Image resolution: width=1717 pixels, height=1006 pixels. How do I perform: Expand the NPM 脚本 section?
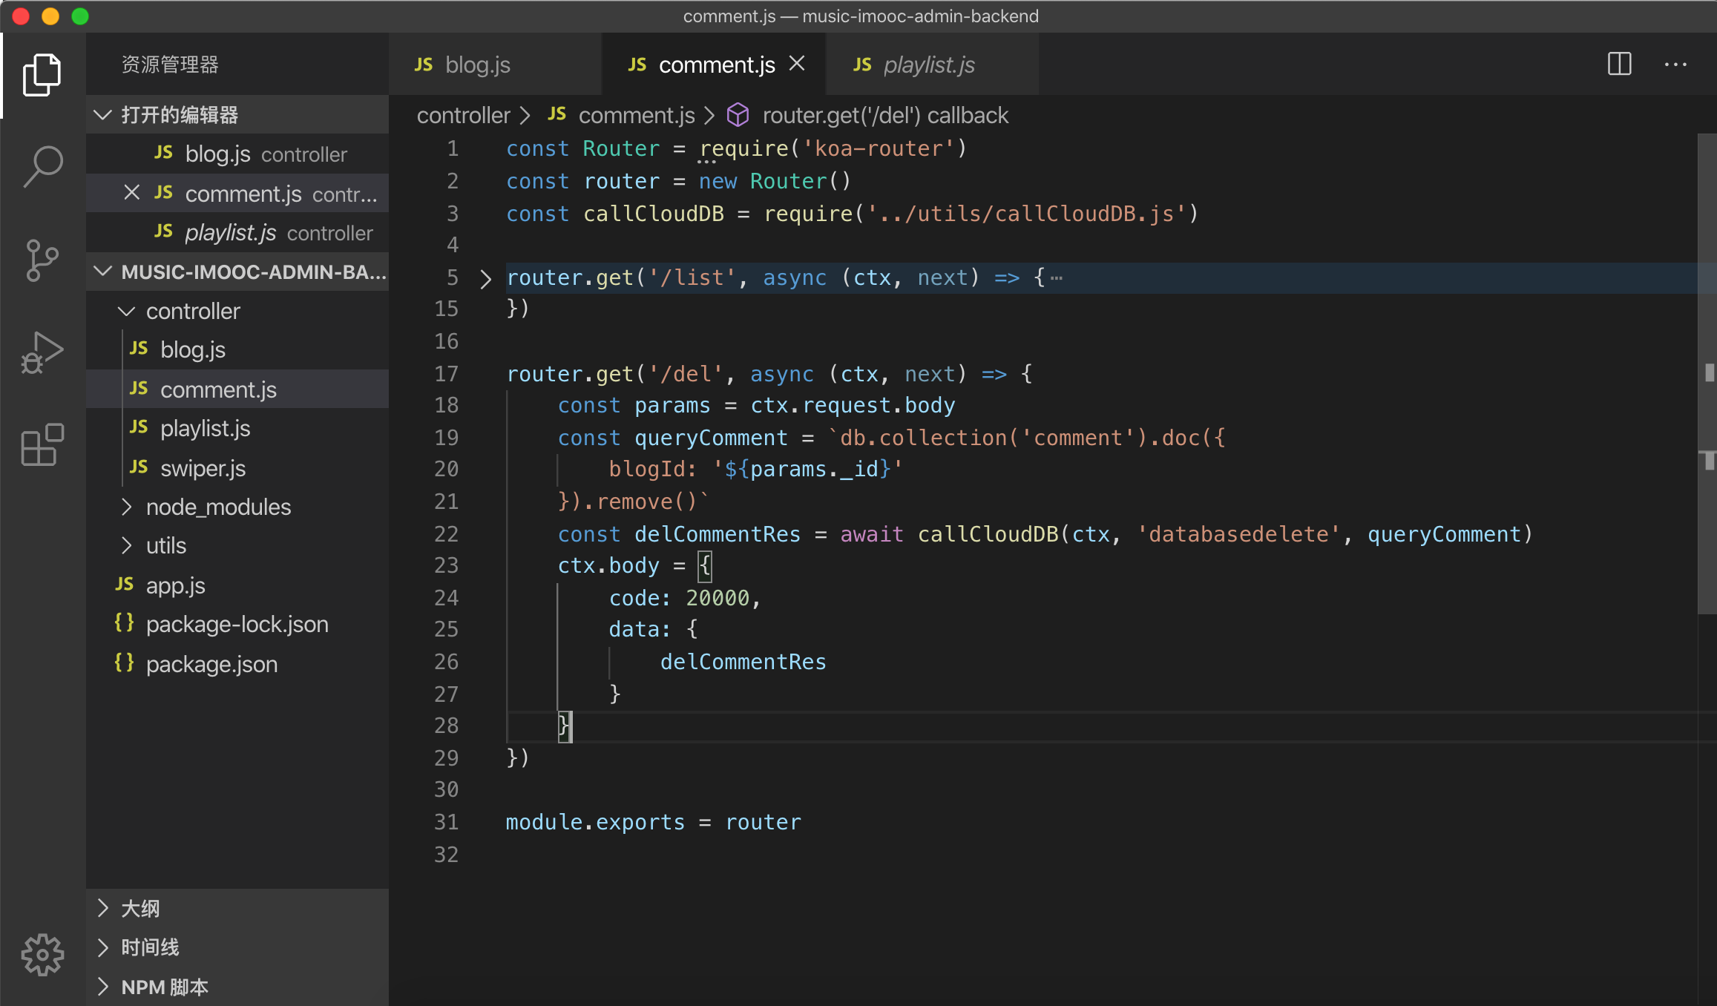[164, 987]
